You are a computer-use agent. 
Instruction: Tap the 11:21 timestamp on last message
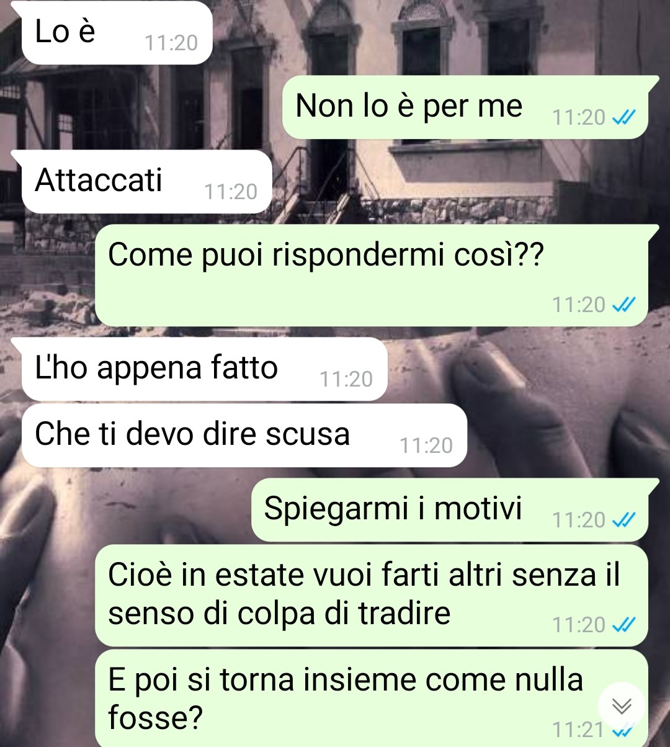[578, 730]
